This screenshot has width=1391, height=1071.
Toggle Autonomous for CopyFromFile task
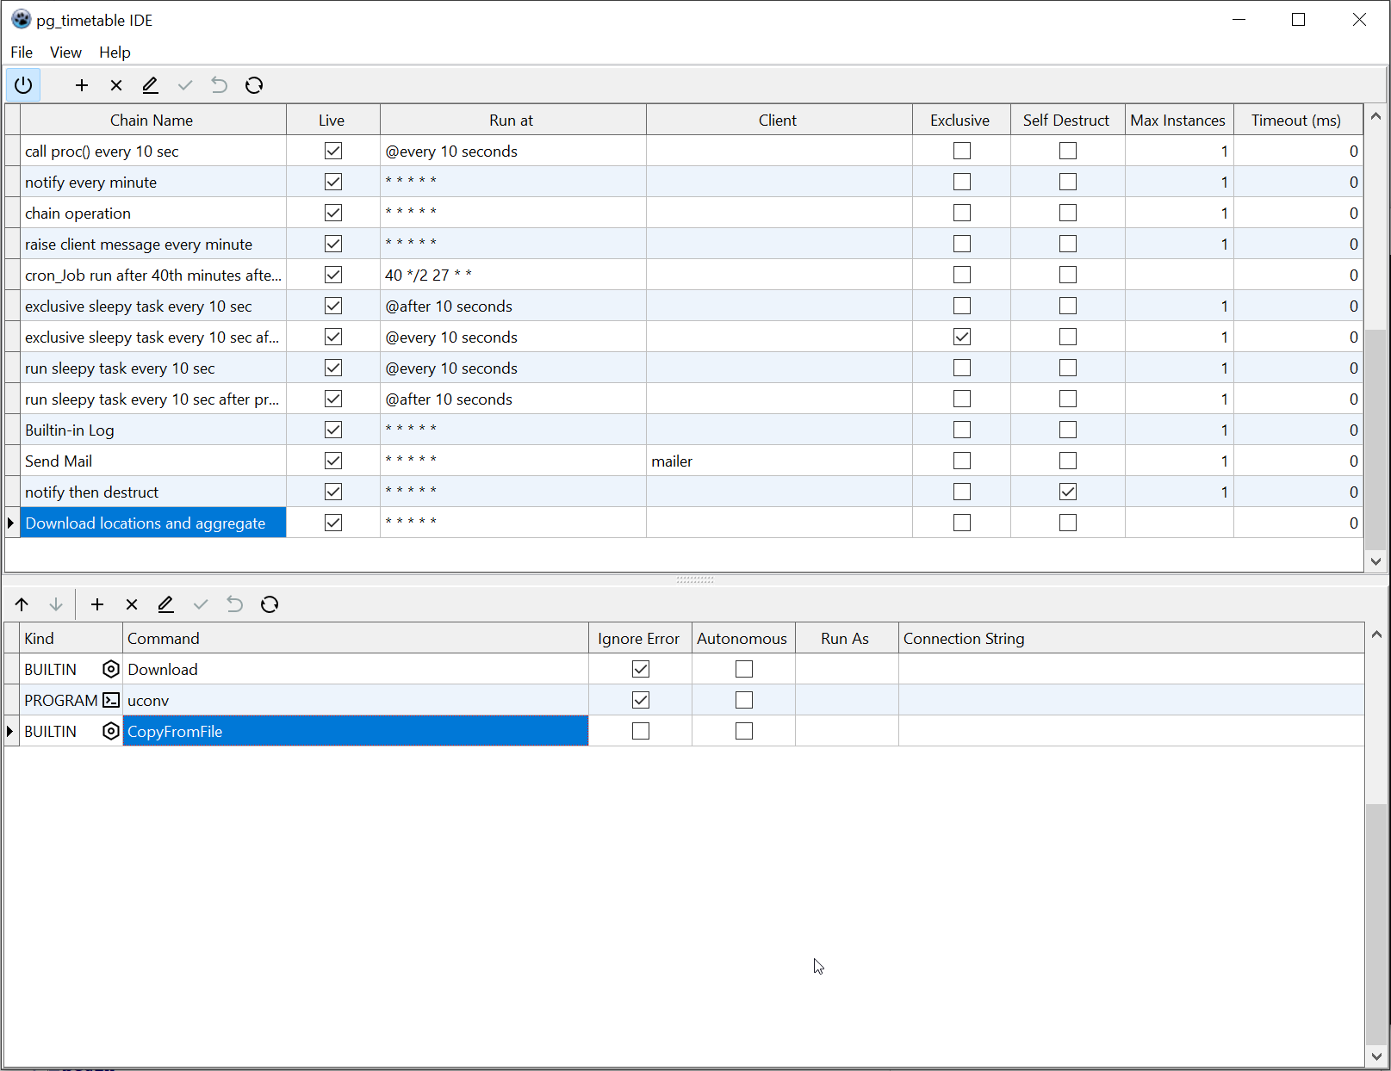(x=744, y=731)
